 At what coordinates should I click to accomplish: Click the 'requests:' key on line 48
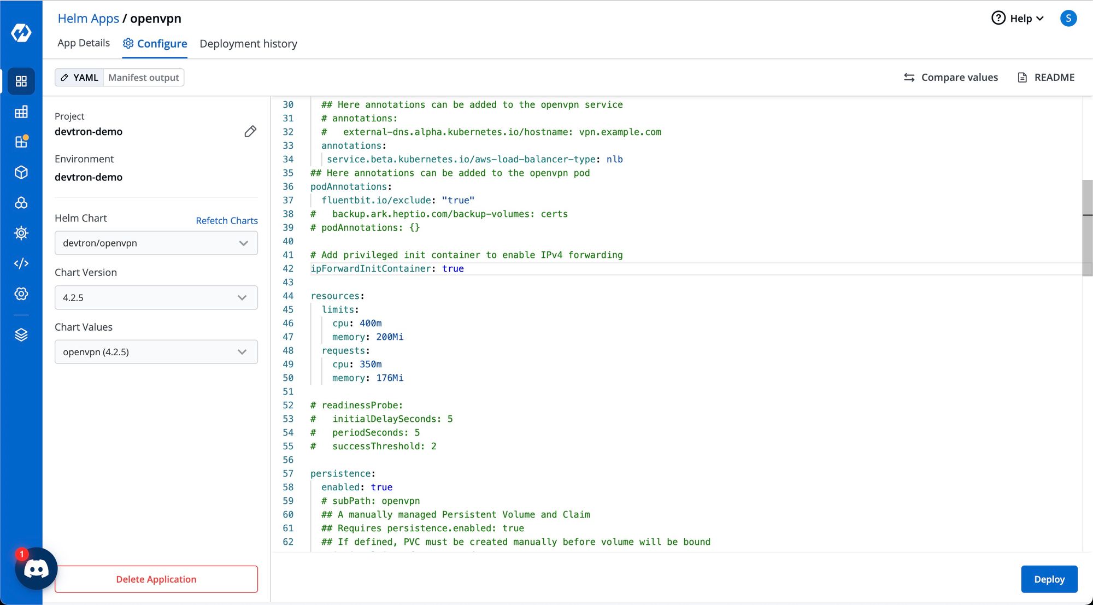pyautogui.click(x=345, y=351)
